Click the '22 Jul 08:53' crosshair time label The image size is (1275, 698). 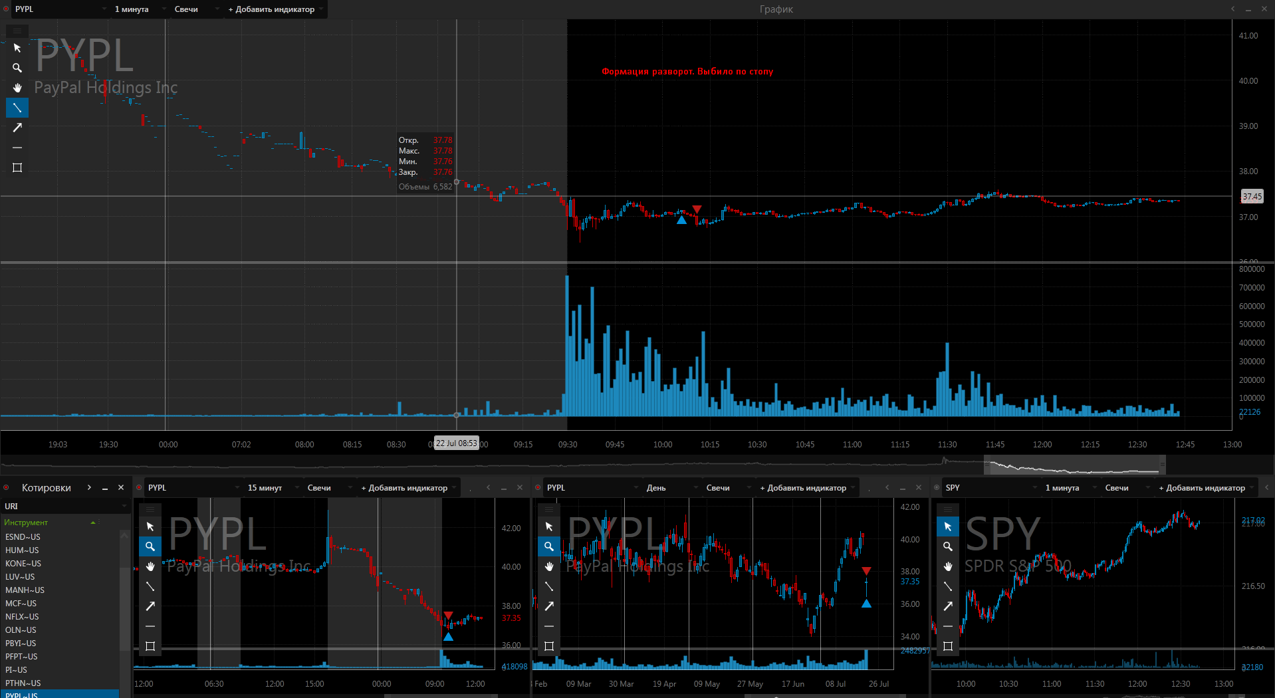(457, 443)
